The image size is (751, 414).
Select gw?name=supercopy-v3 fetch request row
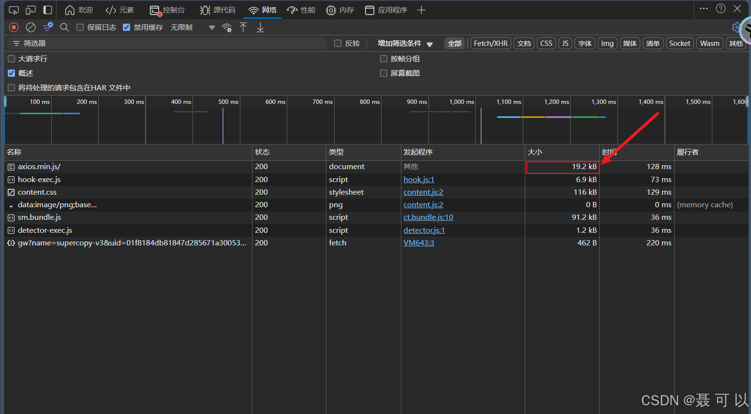[x=376, y=243]
